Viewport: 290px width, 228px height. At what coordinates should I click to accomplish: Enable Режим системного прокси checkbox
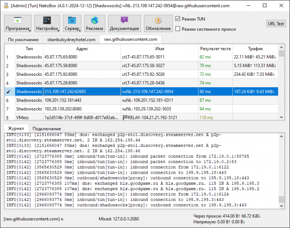point(177,29)
